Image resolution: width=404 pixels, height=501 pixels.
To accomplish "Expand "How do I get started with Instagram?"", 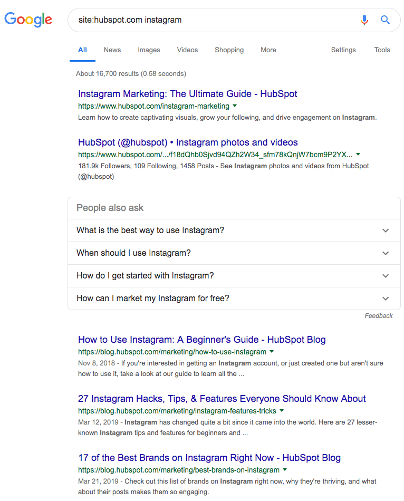I will click(x=234, y=276).
